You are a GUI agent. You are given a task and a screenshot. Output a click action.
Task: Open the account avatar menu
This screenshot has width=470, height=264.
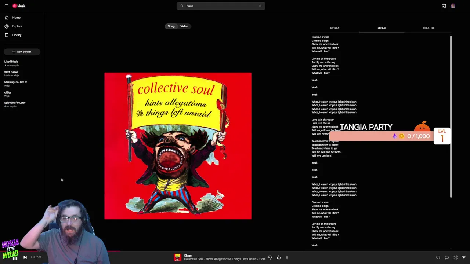click(453, 6)
